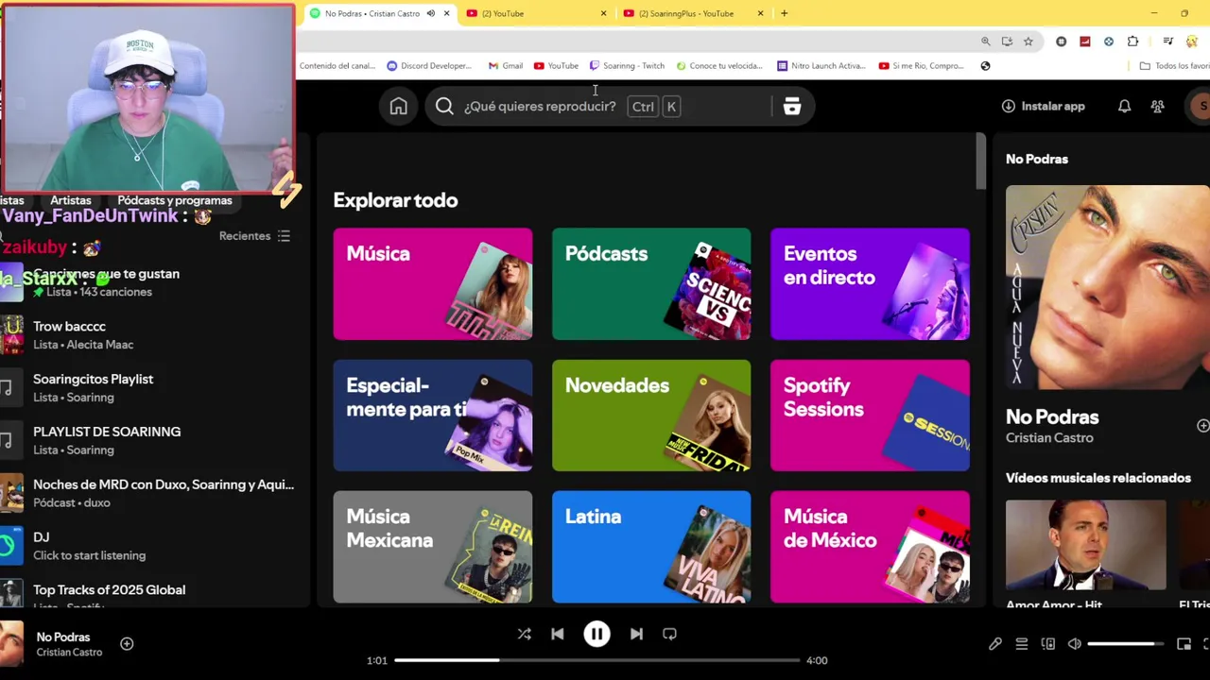
Task: Mute the volume speaker icon
Action: tap(1074, 644)
